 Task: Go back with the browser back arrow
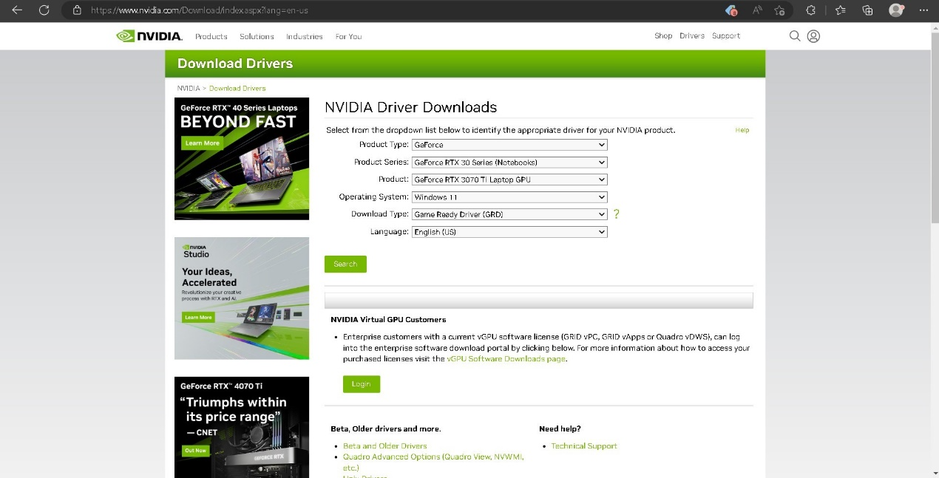[x=17, y=10]
